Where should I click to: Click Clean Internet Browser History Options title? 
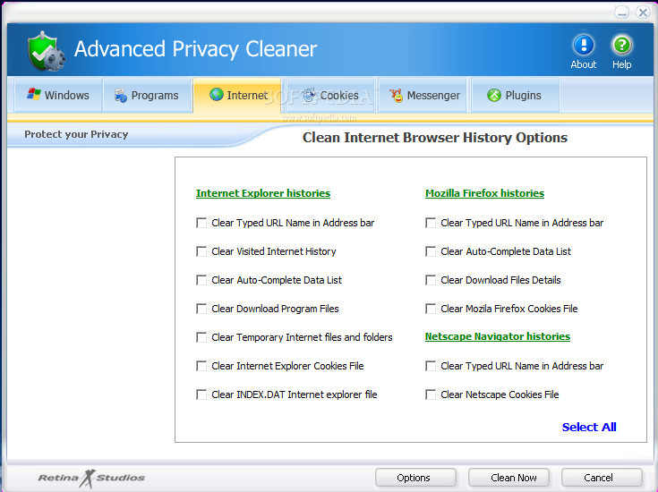(435, 138)
